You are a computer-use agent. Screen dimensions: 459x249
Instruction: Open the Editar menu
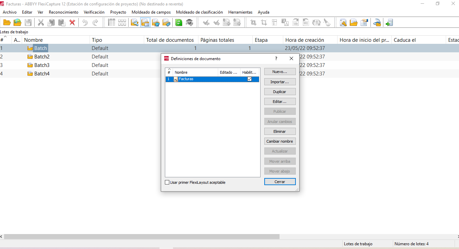tap(27, 12)
